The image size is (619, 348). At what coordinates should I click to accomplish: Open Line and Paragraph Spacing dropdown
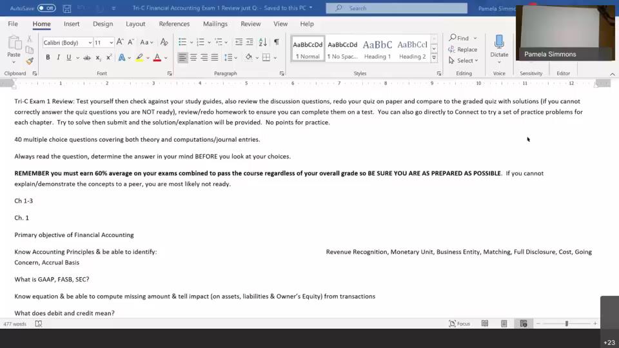tap(231, 57)
